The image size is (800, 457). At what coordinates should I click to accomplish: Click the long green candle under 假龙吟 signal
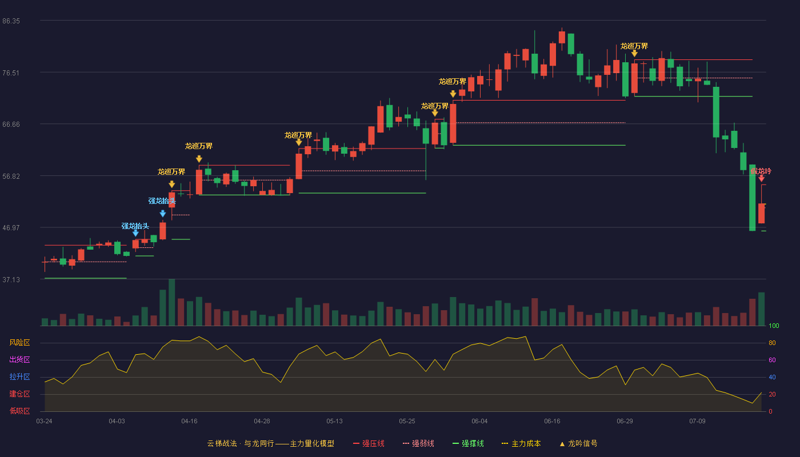coord(752,198)
